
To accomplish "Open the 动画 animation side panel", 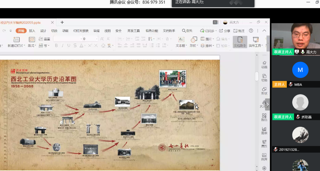I will click(264, 64).
